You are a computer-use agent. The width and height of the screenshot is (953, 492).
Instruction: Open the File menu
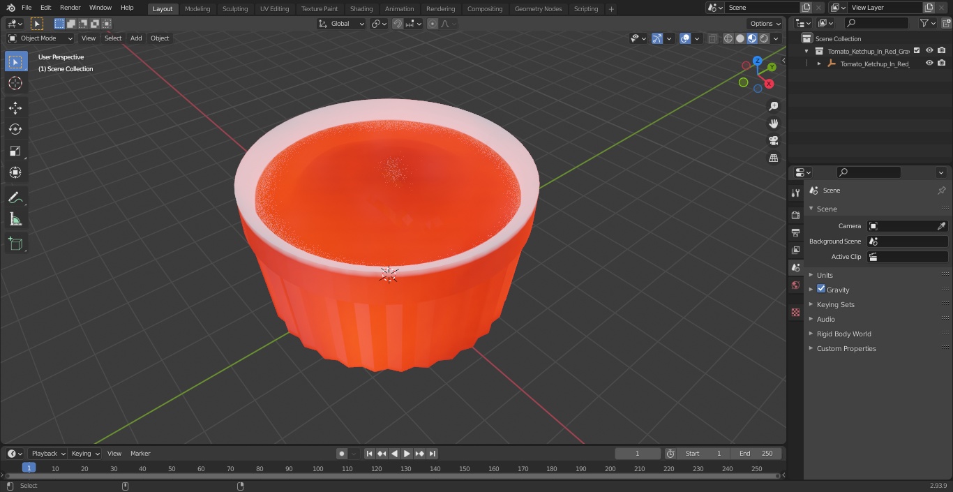pos(27,8)
